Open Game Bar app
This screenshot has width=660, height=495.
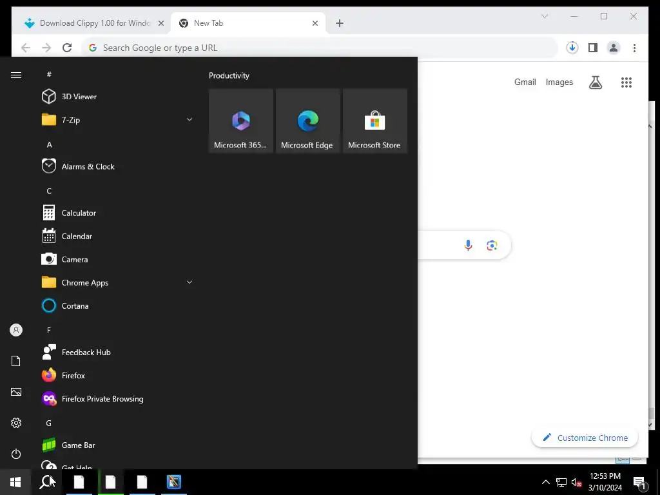[118, 445]
